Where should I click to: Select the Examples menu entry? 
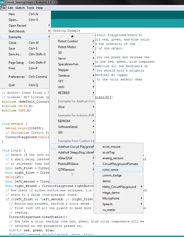[25, 37]
